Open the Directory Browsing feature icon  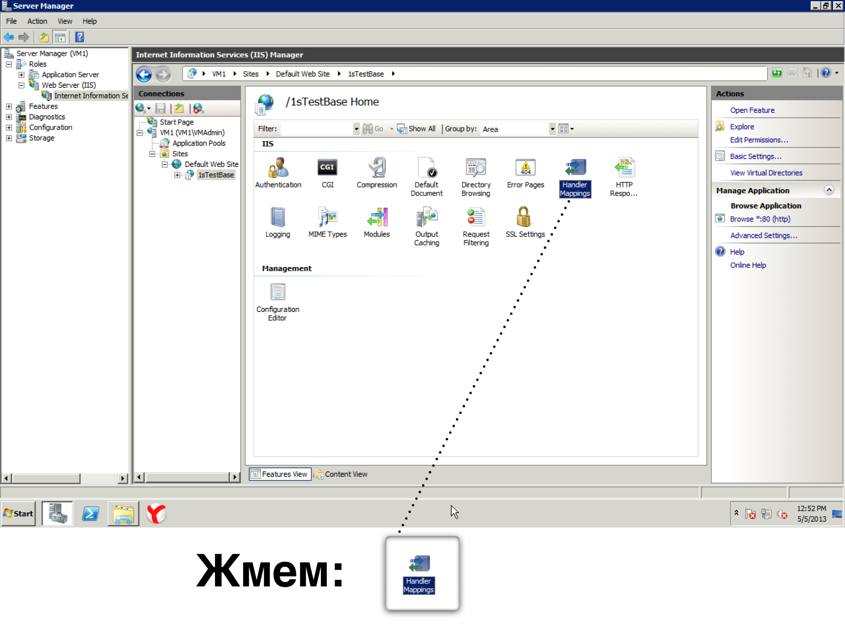476,177
